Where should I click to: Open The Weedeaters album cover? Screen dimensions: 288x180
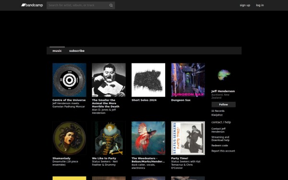pos(148,138)
